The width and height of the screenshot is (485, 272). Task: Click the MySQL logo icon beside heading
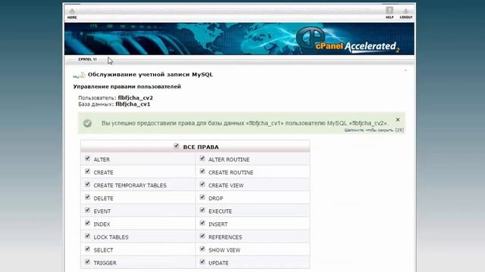79,75
